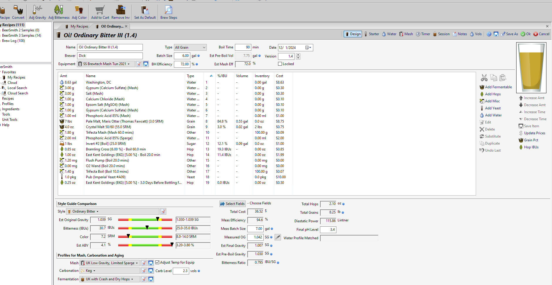Click the Bitterness IBUs range bar
The image size is (552, 285).
145,228
